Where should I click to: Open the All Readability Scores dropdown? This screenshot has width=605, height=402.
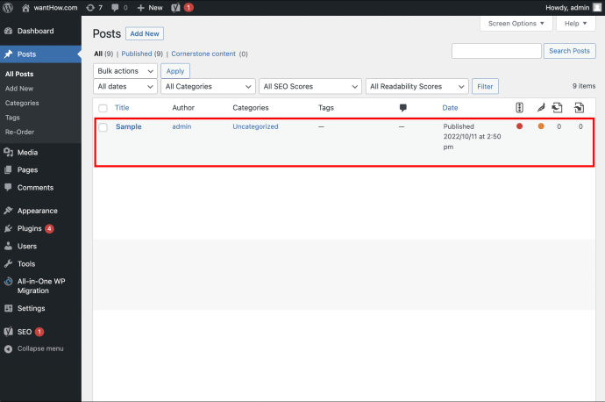point(417,87)
